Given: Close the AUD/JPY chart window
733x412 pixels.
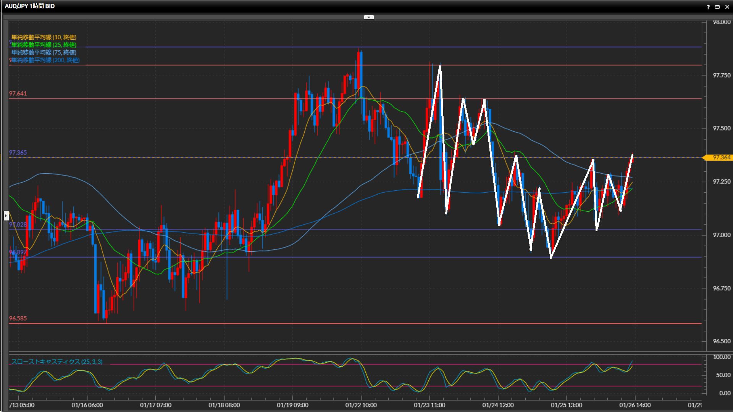Looking at the screenshot, I should click(x=727, y=7).
